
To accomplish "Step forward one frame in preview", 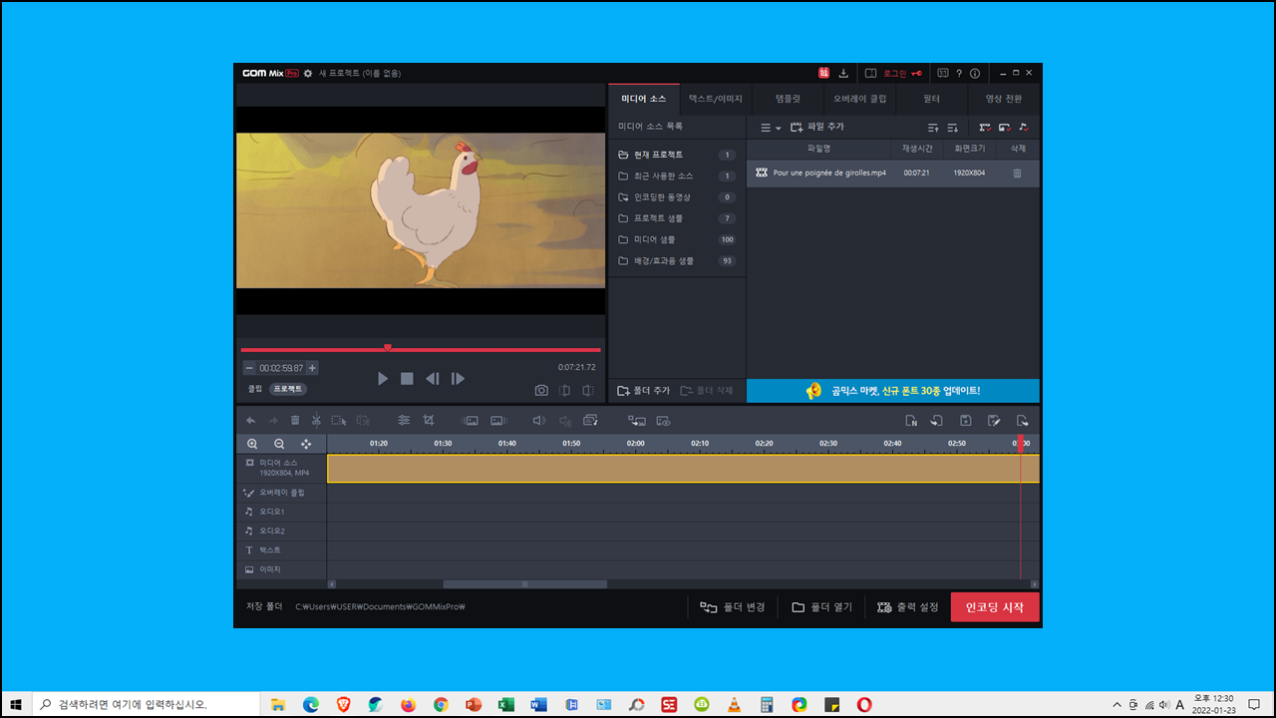I will point(458,379).
